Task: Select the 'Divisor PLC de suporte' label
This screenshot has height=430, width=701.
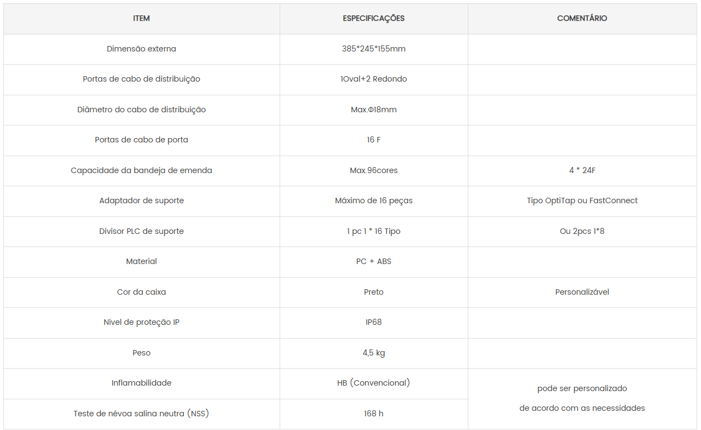Action: 141,231
